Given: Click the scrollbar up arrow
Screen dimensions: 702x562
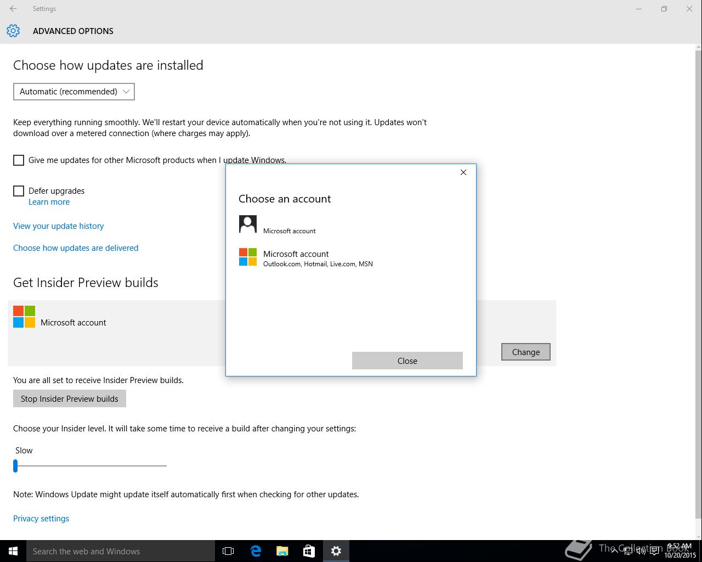Looking at the screenshot, I should (x=698, y=48).
